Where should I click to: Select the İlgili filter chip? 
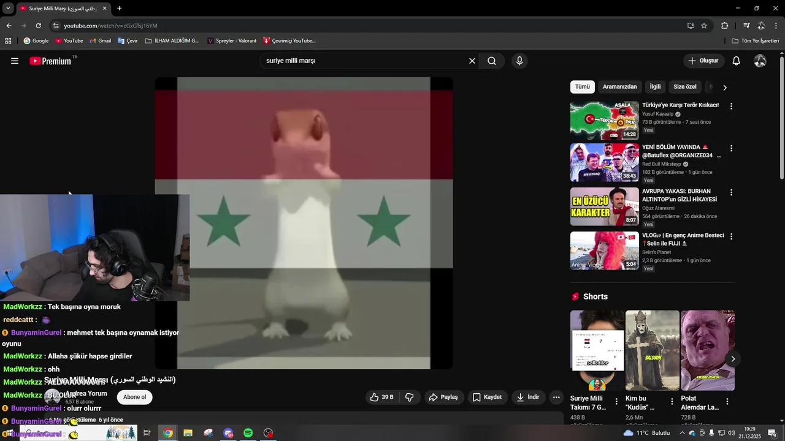click(655, 86)
